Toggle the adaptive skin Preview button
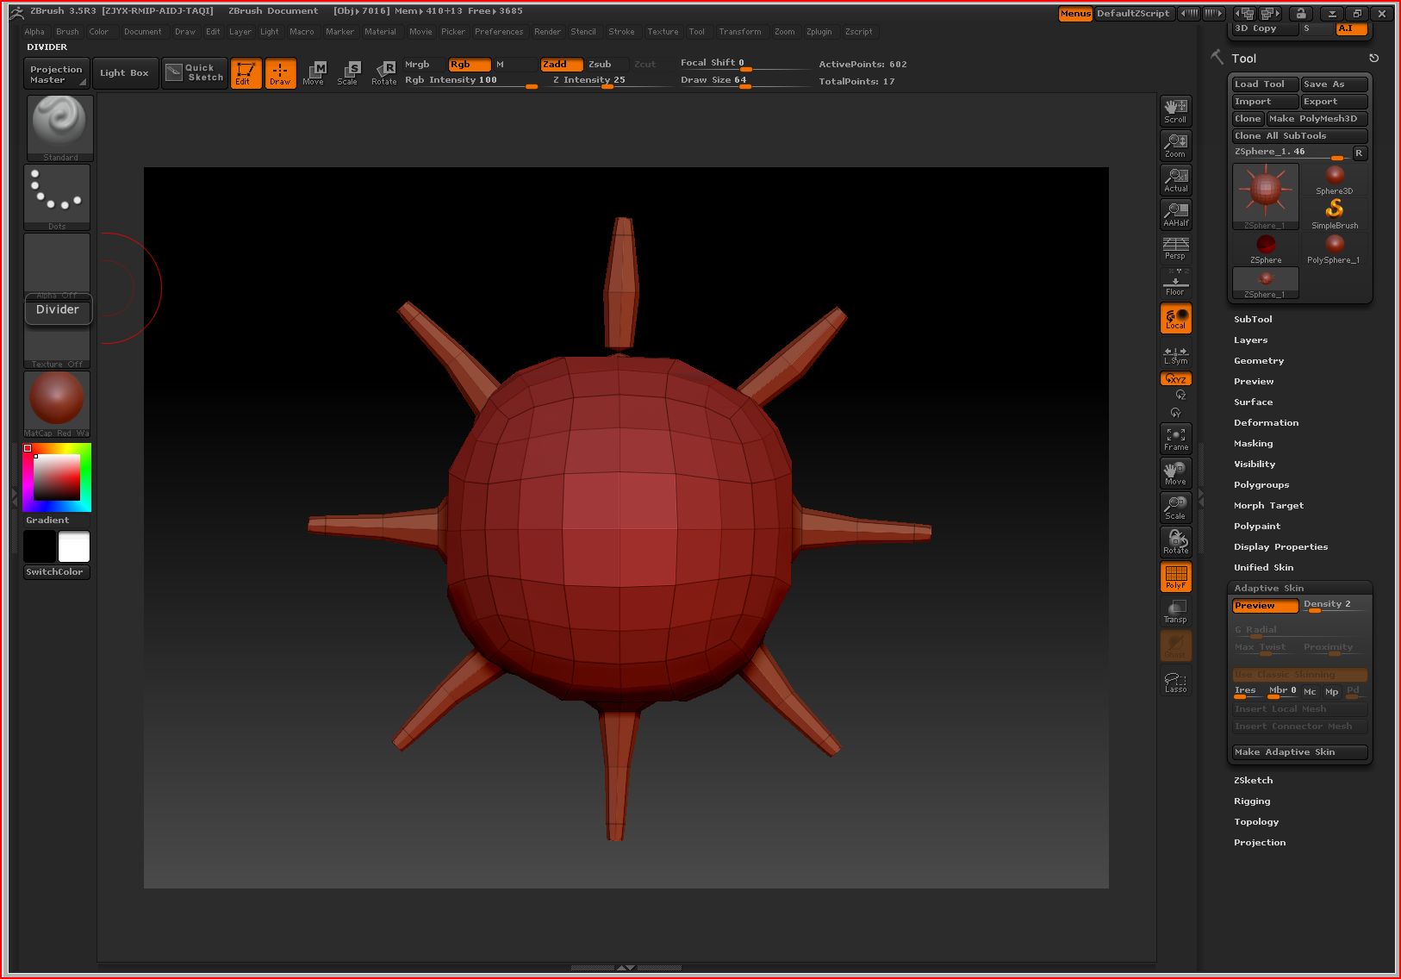Screen dimensions: 1401x979 pos(1265,606)
